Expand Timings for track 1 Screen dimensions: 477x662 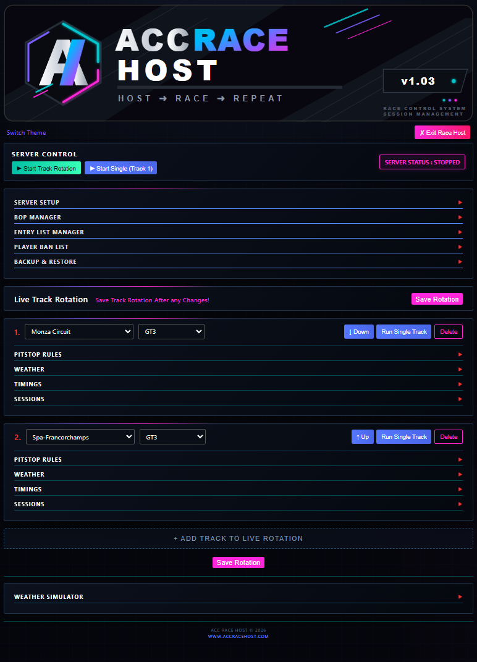pyautogui.click(x=238, y=384)
